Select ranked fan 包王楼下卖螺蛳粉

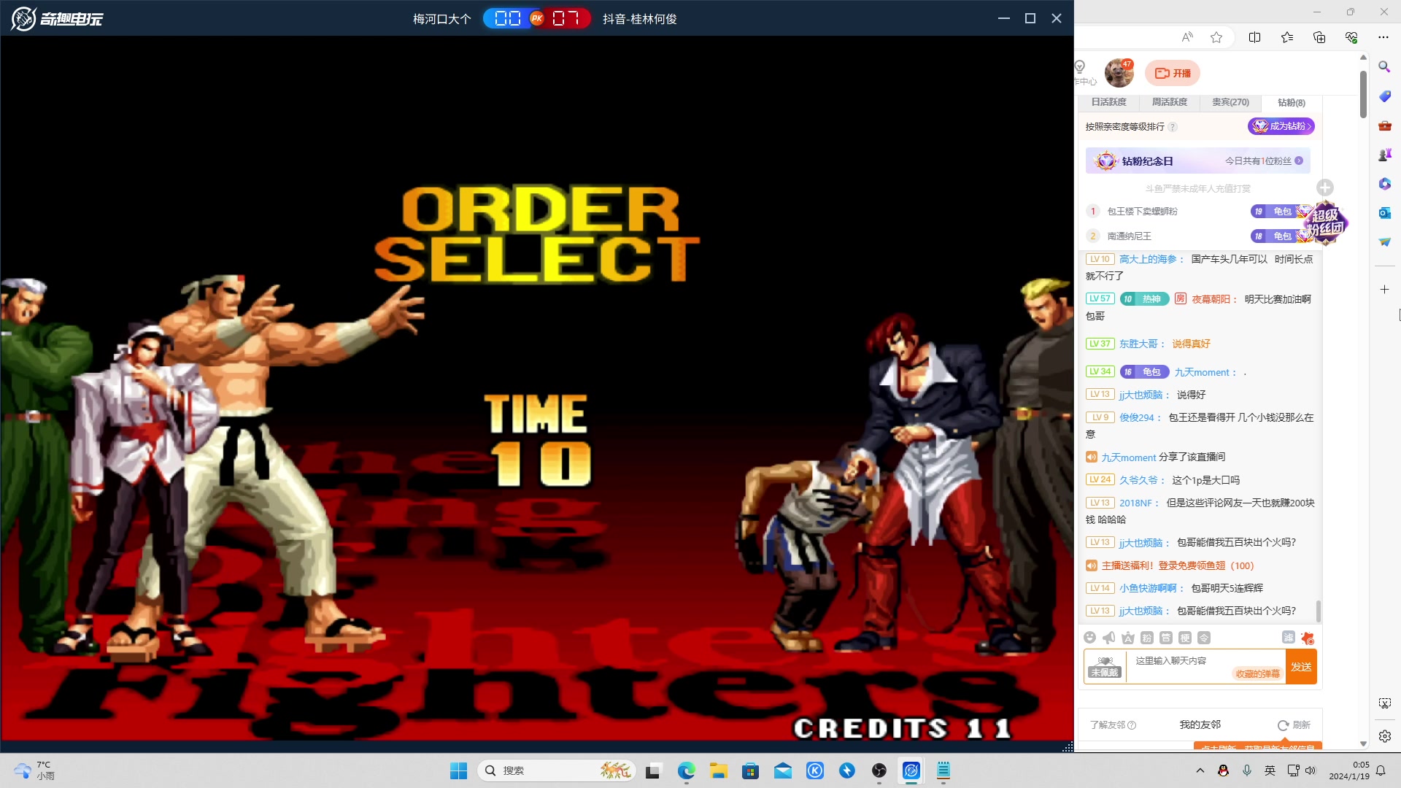point(1142,212)
